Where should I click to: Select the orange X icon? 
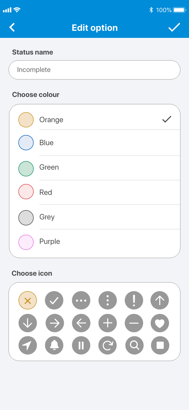click(28, 300)
